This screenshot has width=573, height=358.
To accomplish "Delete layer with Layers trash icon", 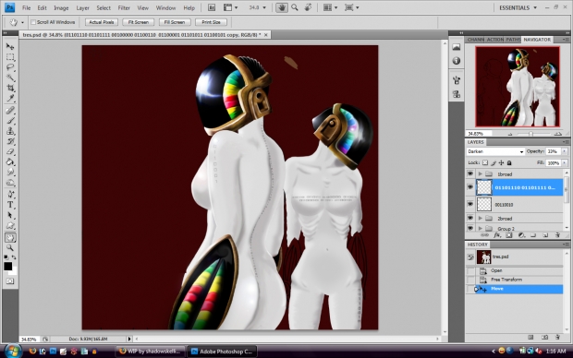I will click(557, 235).
